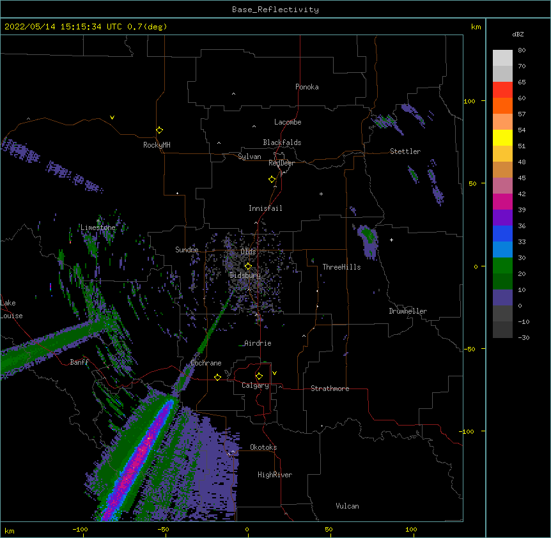
Task: Select the Blackfalds city label
Action: [x=282, y=142]
